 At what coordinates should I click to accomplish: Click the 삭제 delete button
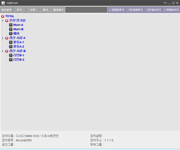pyautogui.click(x=32, y=10)
